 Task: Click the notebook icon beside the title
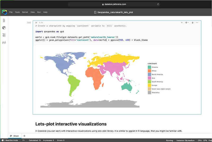coord(95,12)
